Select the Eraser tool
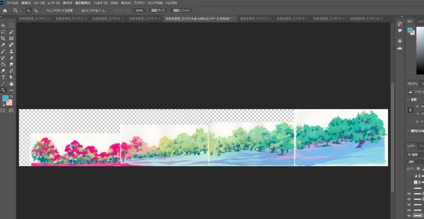 click(11, 58)
